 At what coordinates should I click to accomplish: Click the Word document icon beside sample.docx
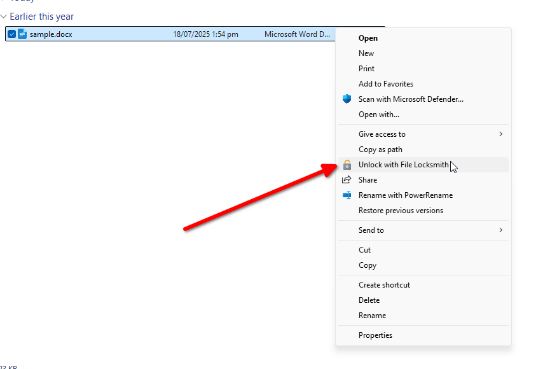(22, 34)
